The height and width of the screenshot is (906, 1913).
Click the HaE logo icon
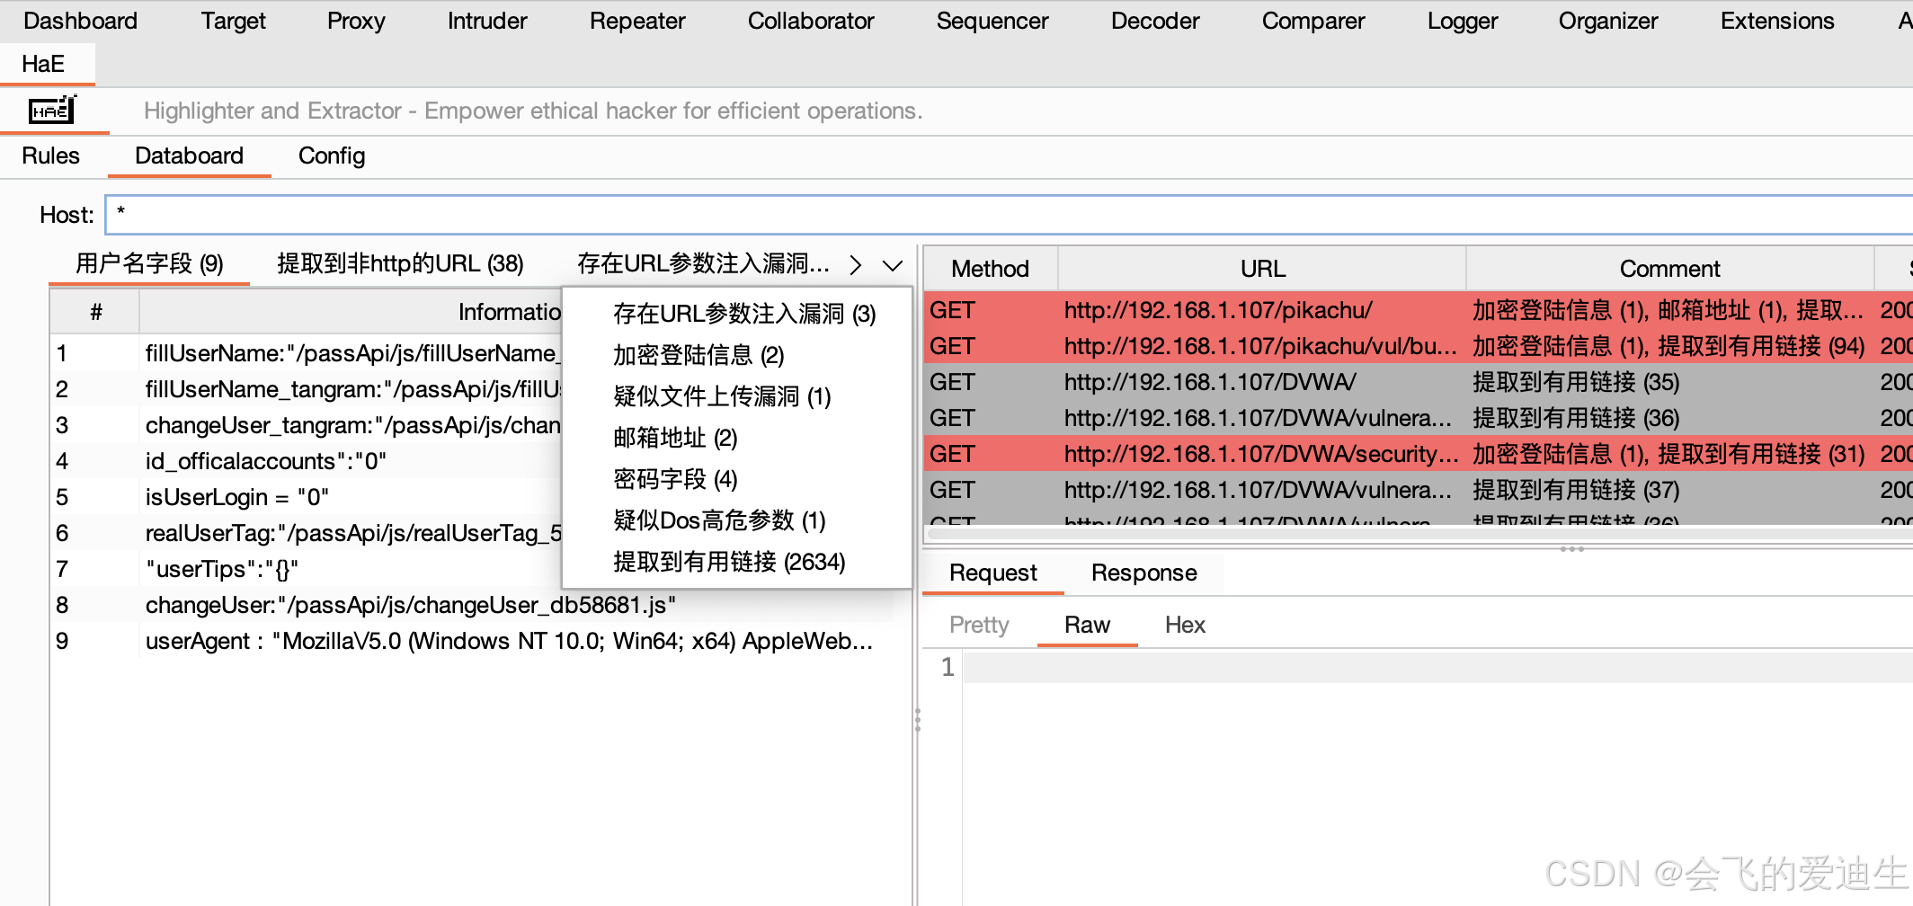[x=52, y=111]
